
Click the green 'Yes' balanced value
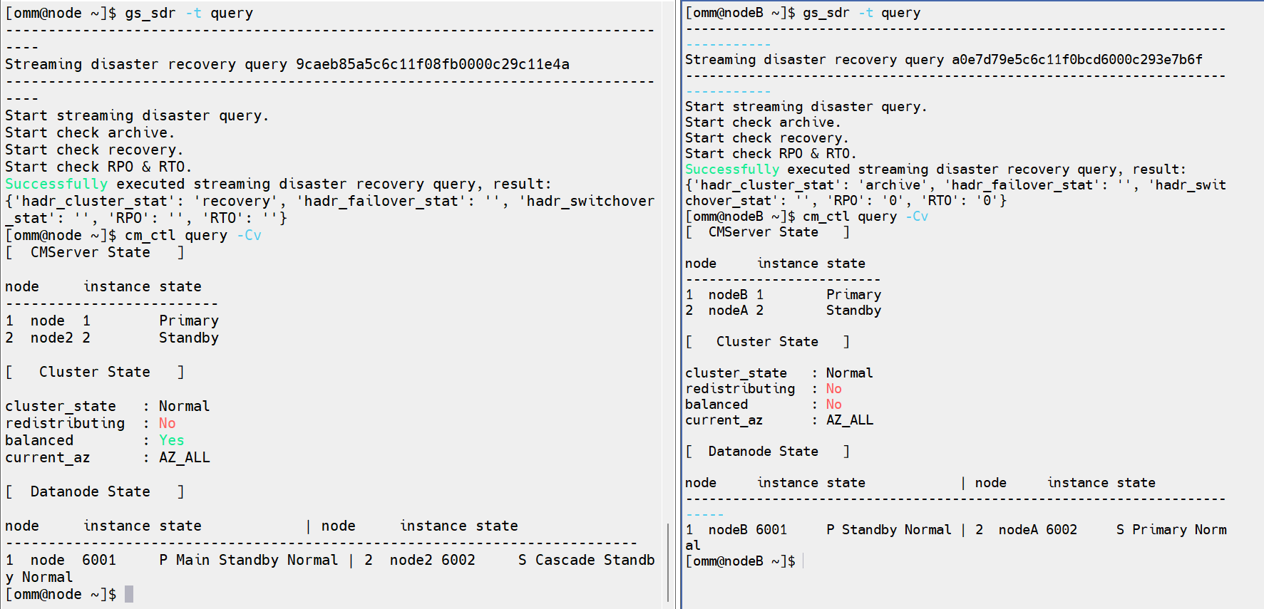(171, 440)
